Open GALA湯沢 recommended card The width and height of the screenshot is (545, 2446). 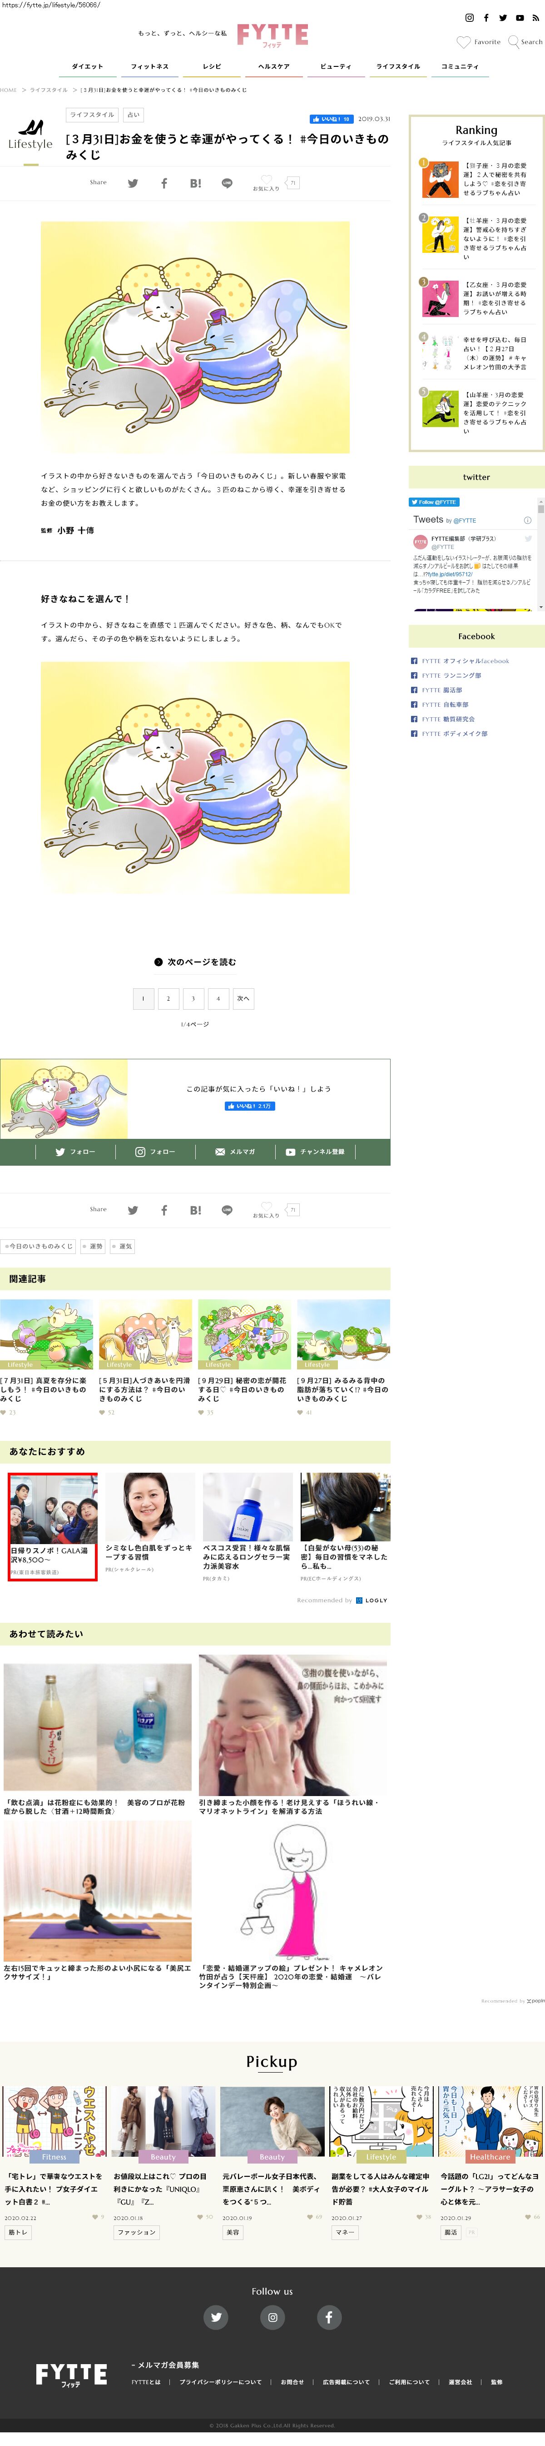coord(53,1527)
